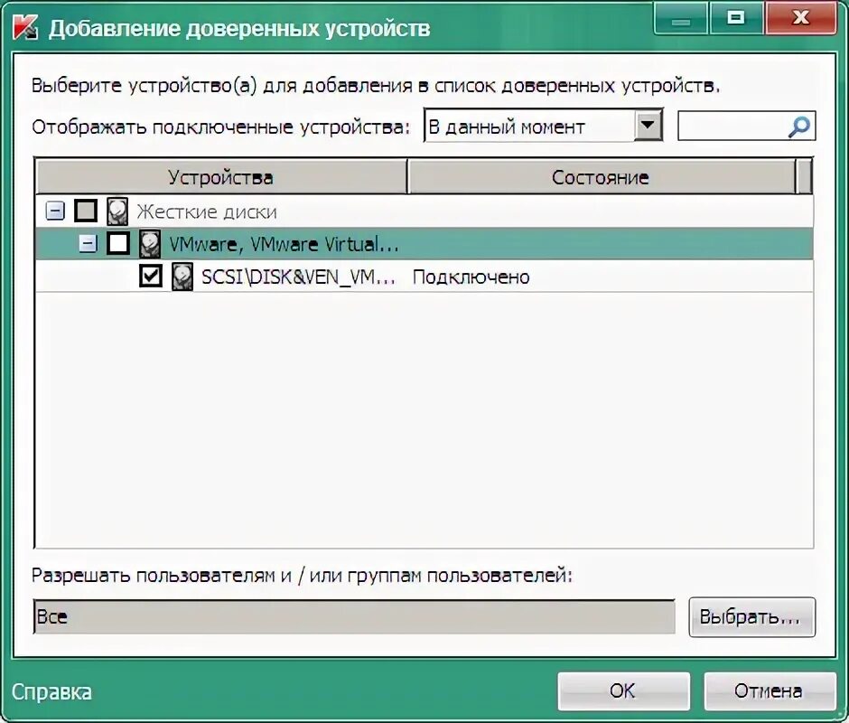Click the Выбрать... button
Viewport: 849px width, 723px height.
pos(751,616)
